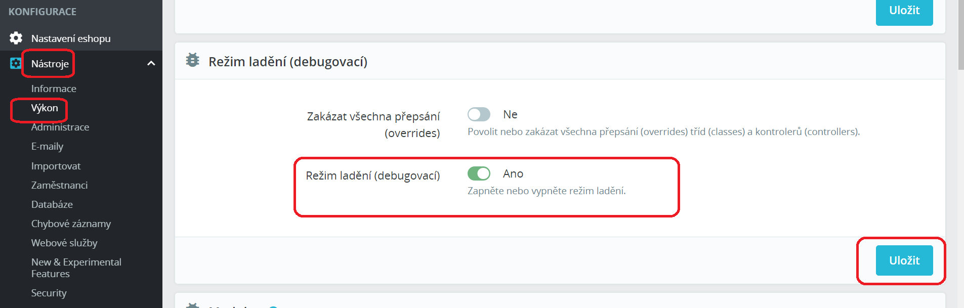Open the Informace submenu item

(54, 89)
